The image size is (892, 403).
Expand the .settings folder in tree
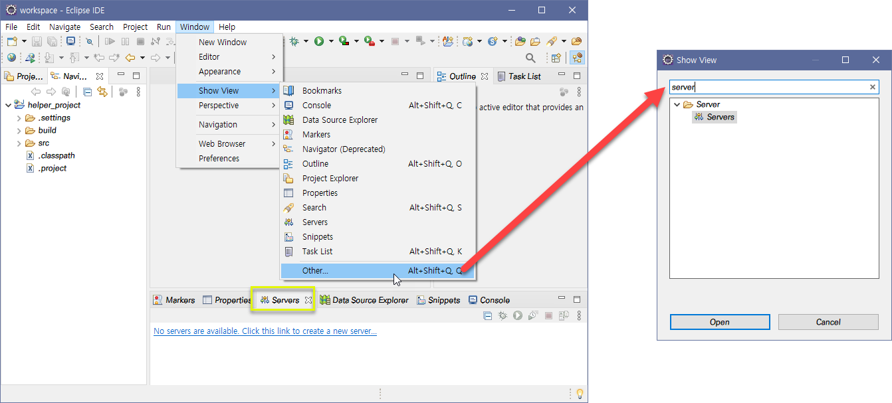19,118
